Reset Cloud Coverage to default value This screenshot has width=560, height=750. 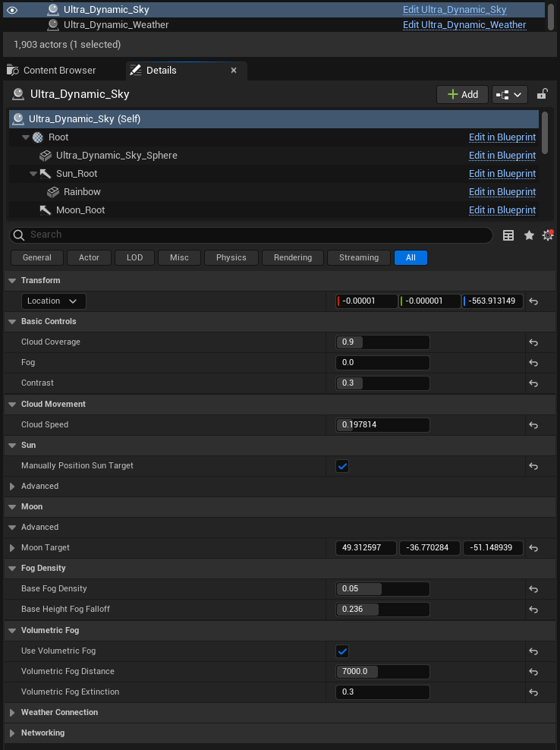pyautogui.click(x=533, y=342)
